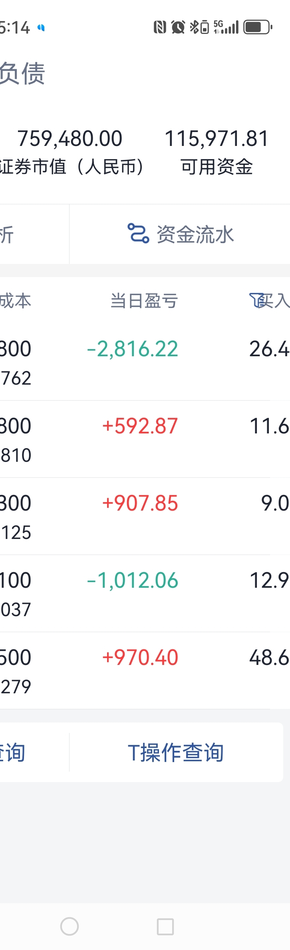Image resolution: width=290 pixels, height=950 pixels.
Task: Tap the Android home circle button
Action: pos(70,926)
